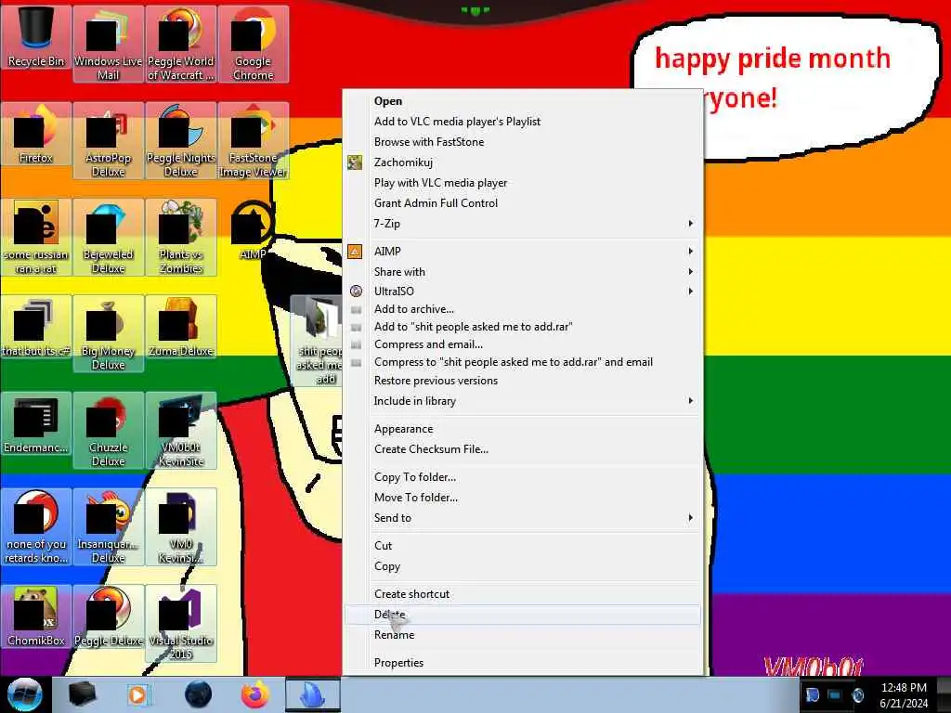The height and width of the screenshot is (713, 951).
Task: Choose Copy in the context menu
Action: click(523, 566)
